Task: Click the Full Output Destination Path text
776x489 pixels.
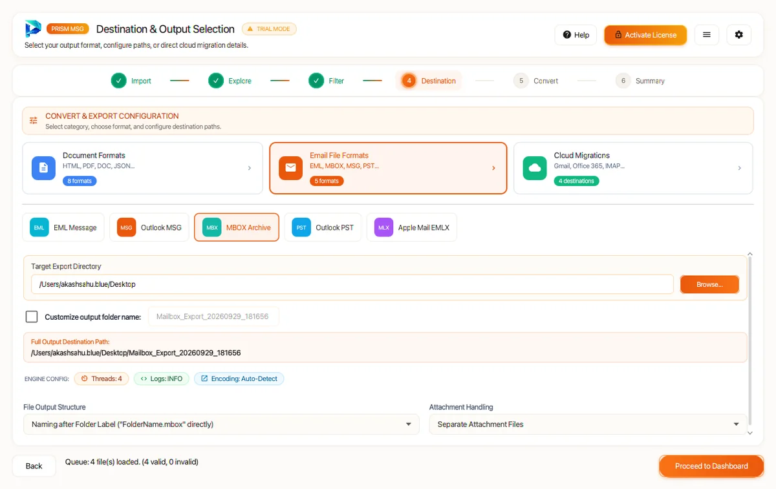Action: (x=136, y=353)
